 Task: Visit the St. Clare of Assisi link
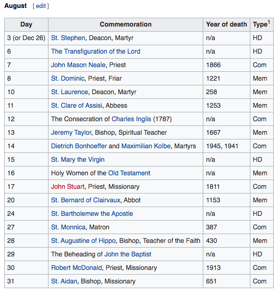[x=76, y=105]
